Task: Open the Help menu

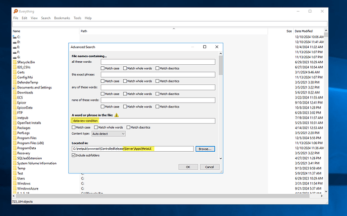Action: coord(88,18)
